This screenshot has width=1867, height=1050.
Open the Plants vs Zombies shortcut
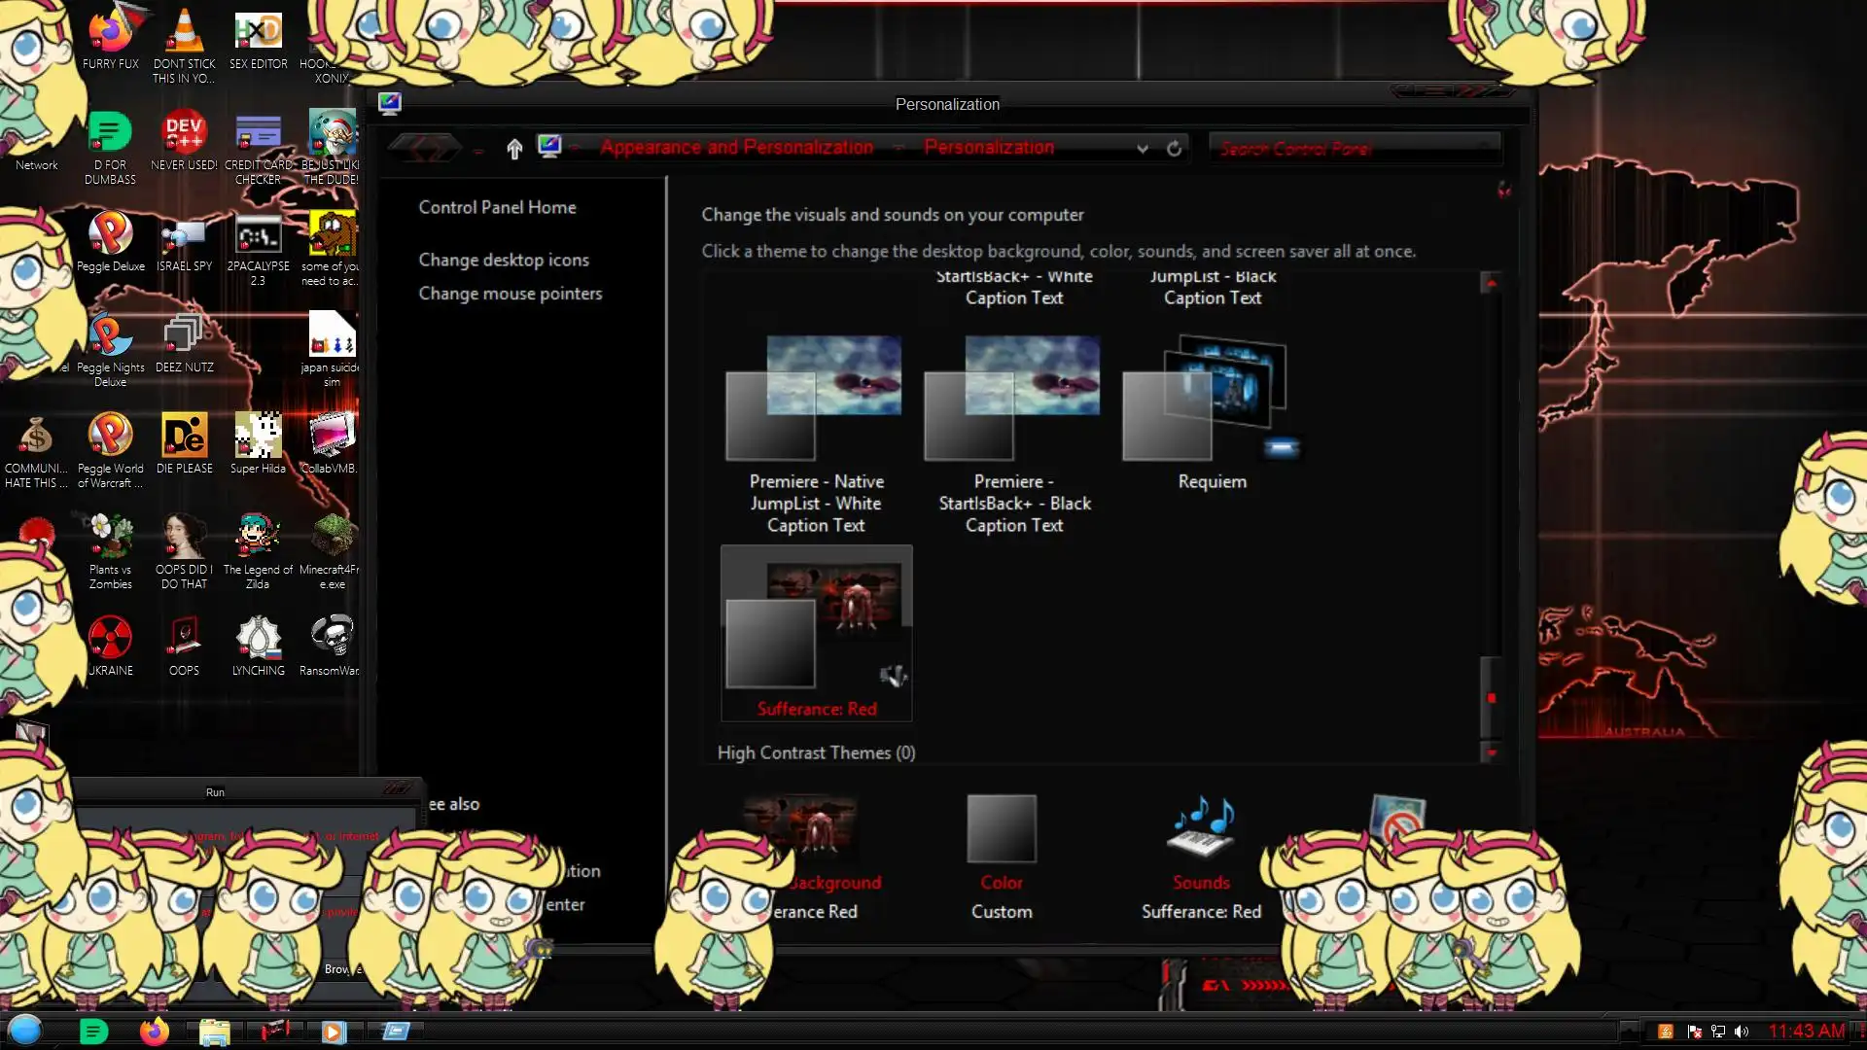[x=110, y=537]
